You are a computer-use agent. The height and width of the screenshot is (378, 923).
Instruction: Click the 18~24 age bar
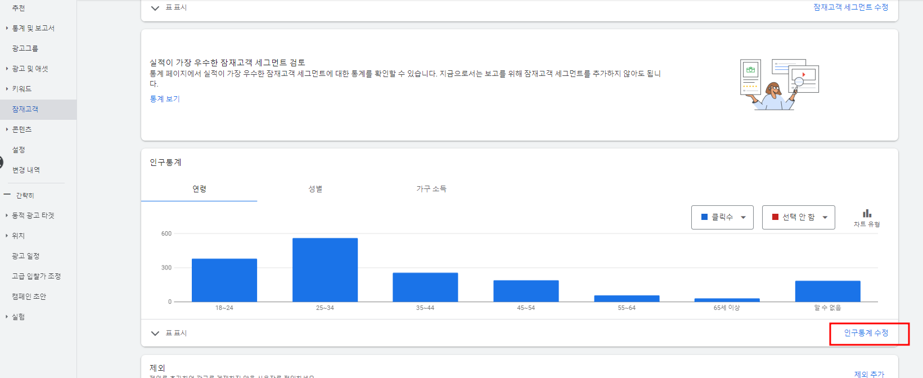pos(224,280)
